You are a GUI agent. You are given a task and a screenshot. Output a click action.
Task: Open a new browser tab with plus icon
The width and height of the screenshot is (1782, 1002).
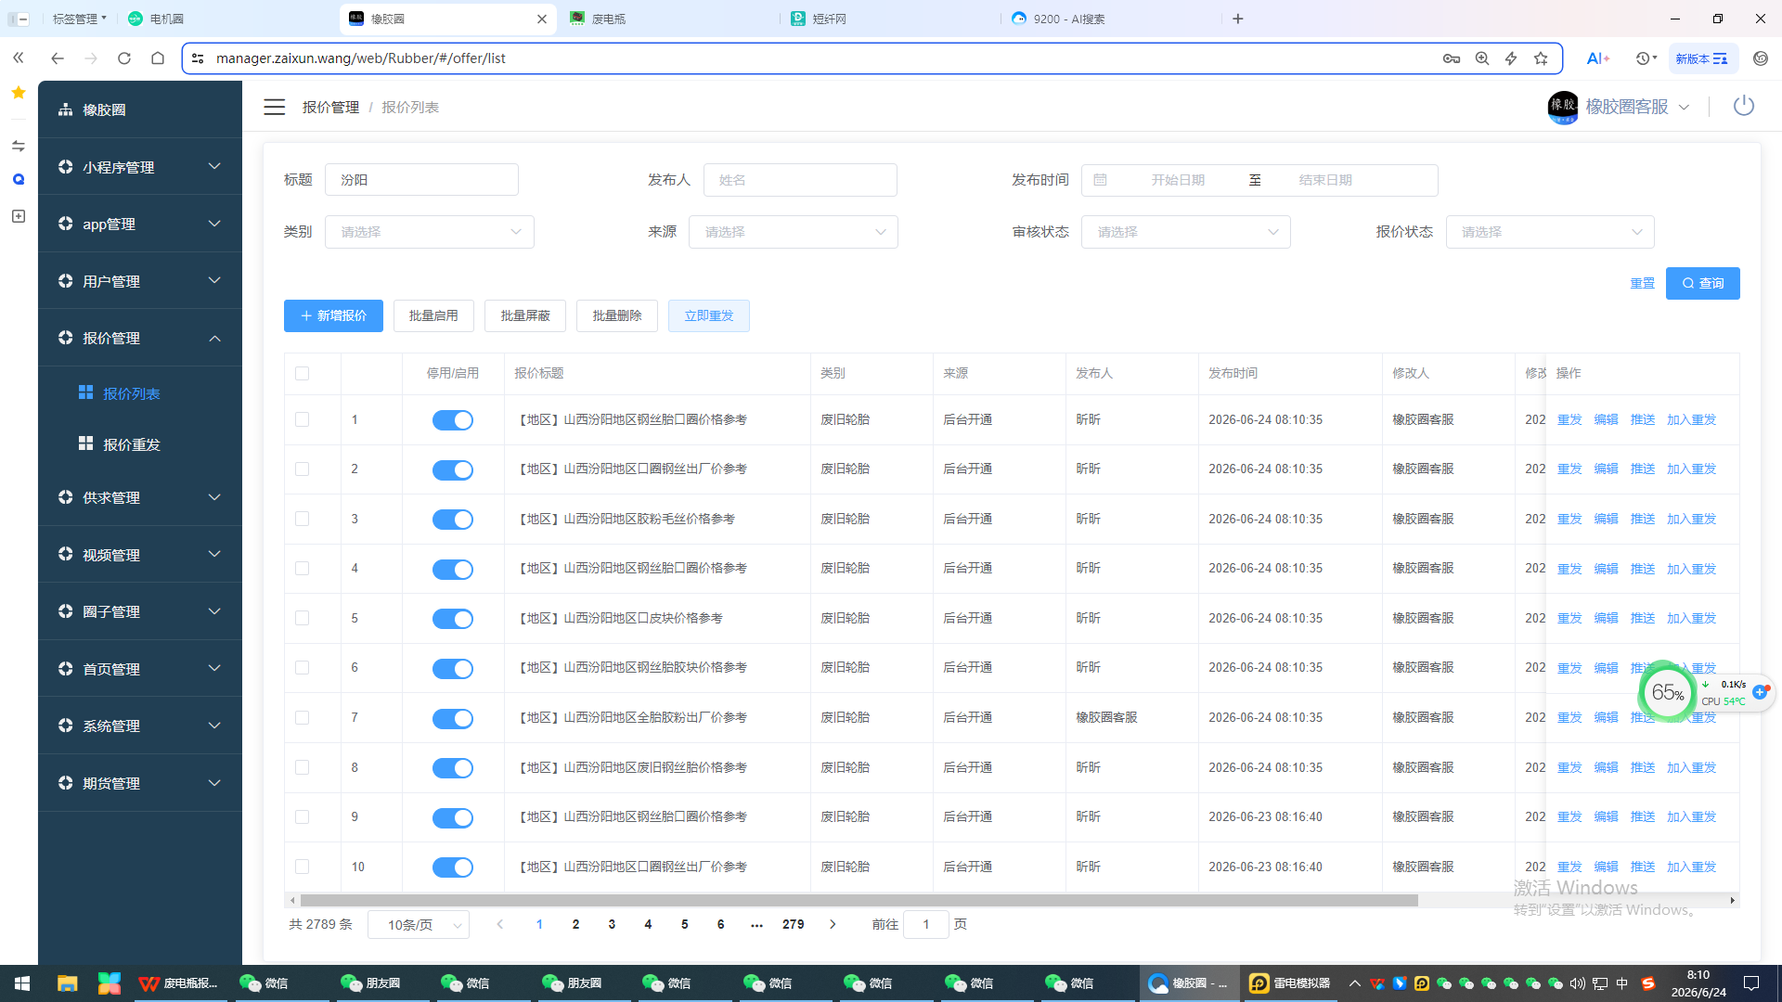[x=1238, y=19]
